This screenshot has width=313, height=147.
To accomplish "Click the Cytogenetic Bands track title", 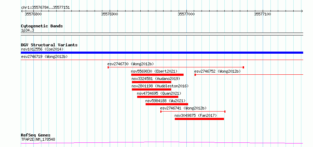I will [42, 26].
